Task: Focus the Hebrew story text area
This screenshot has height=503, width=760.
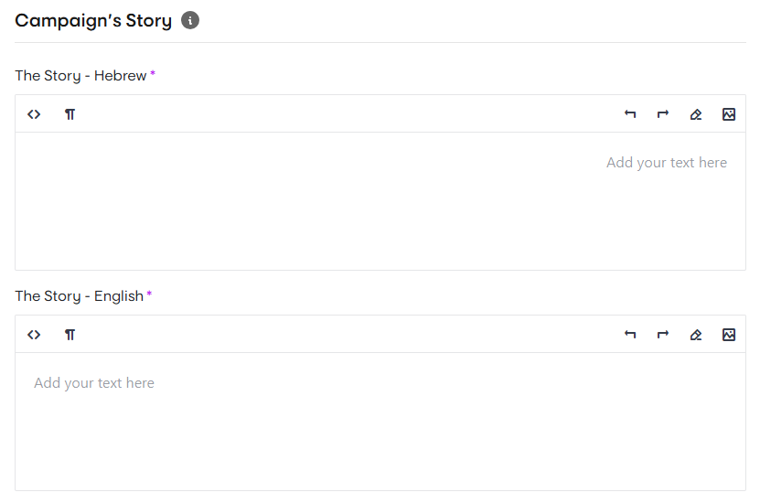Action: pos(380,201)
